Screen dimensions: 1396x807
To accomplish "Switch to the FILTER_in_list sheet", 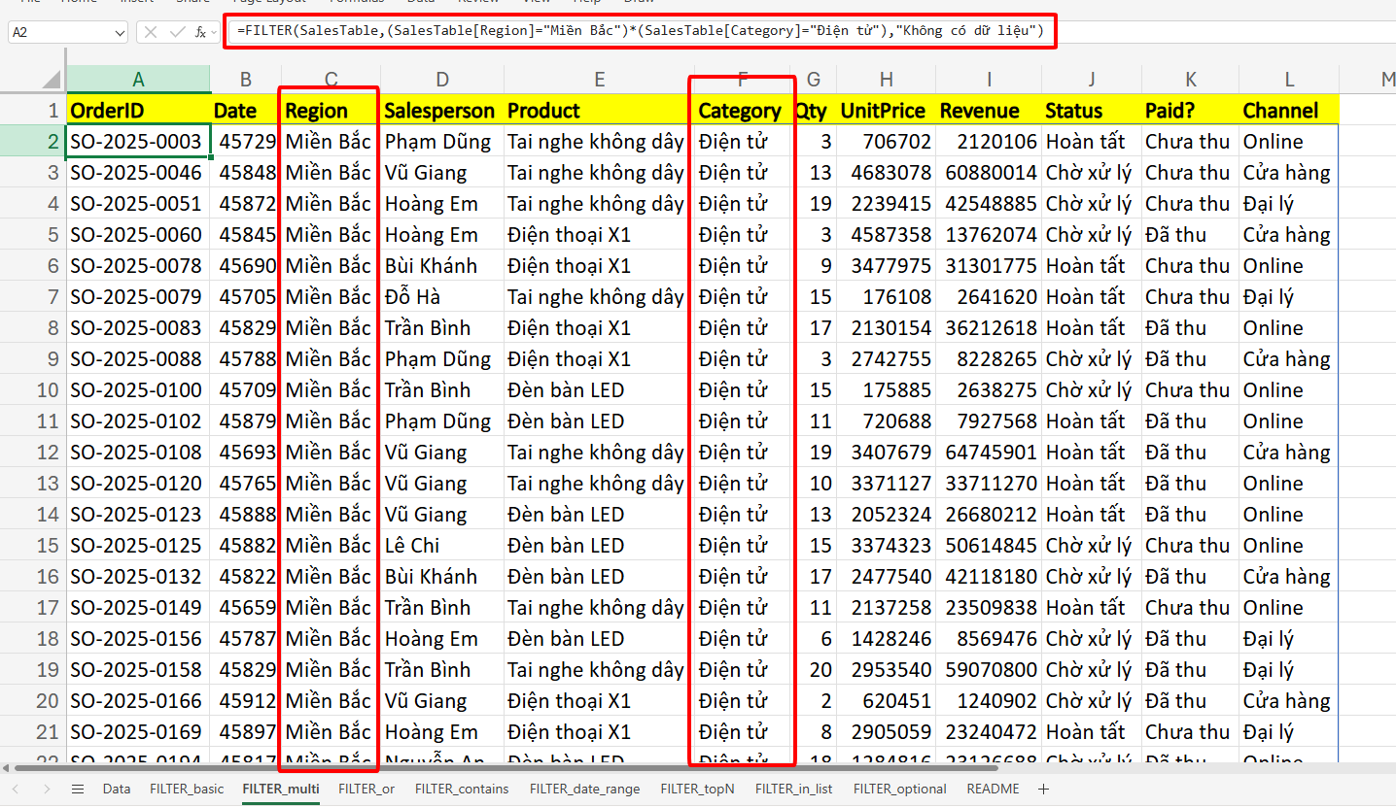I will (x=794, y=790).
